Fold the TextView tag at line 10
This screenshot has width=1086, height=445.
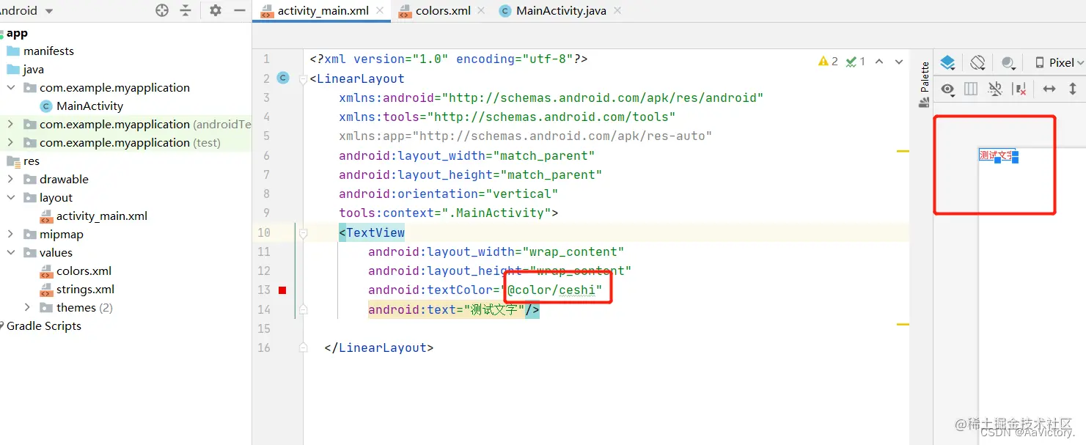(x=304, y=232)
